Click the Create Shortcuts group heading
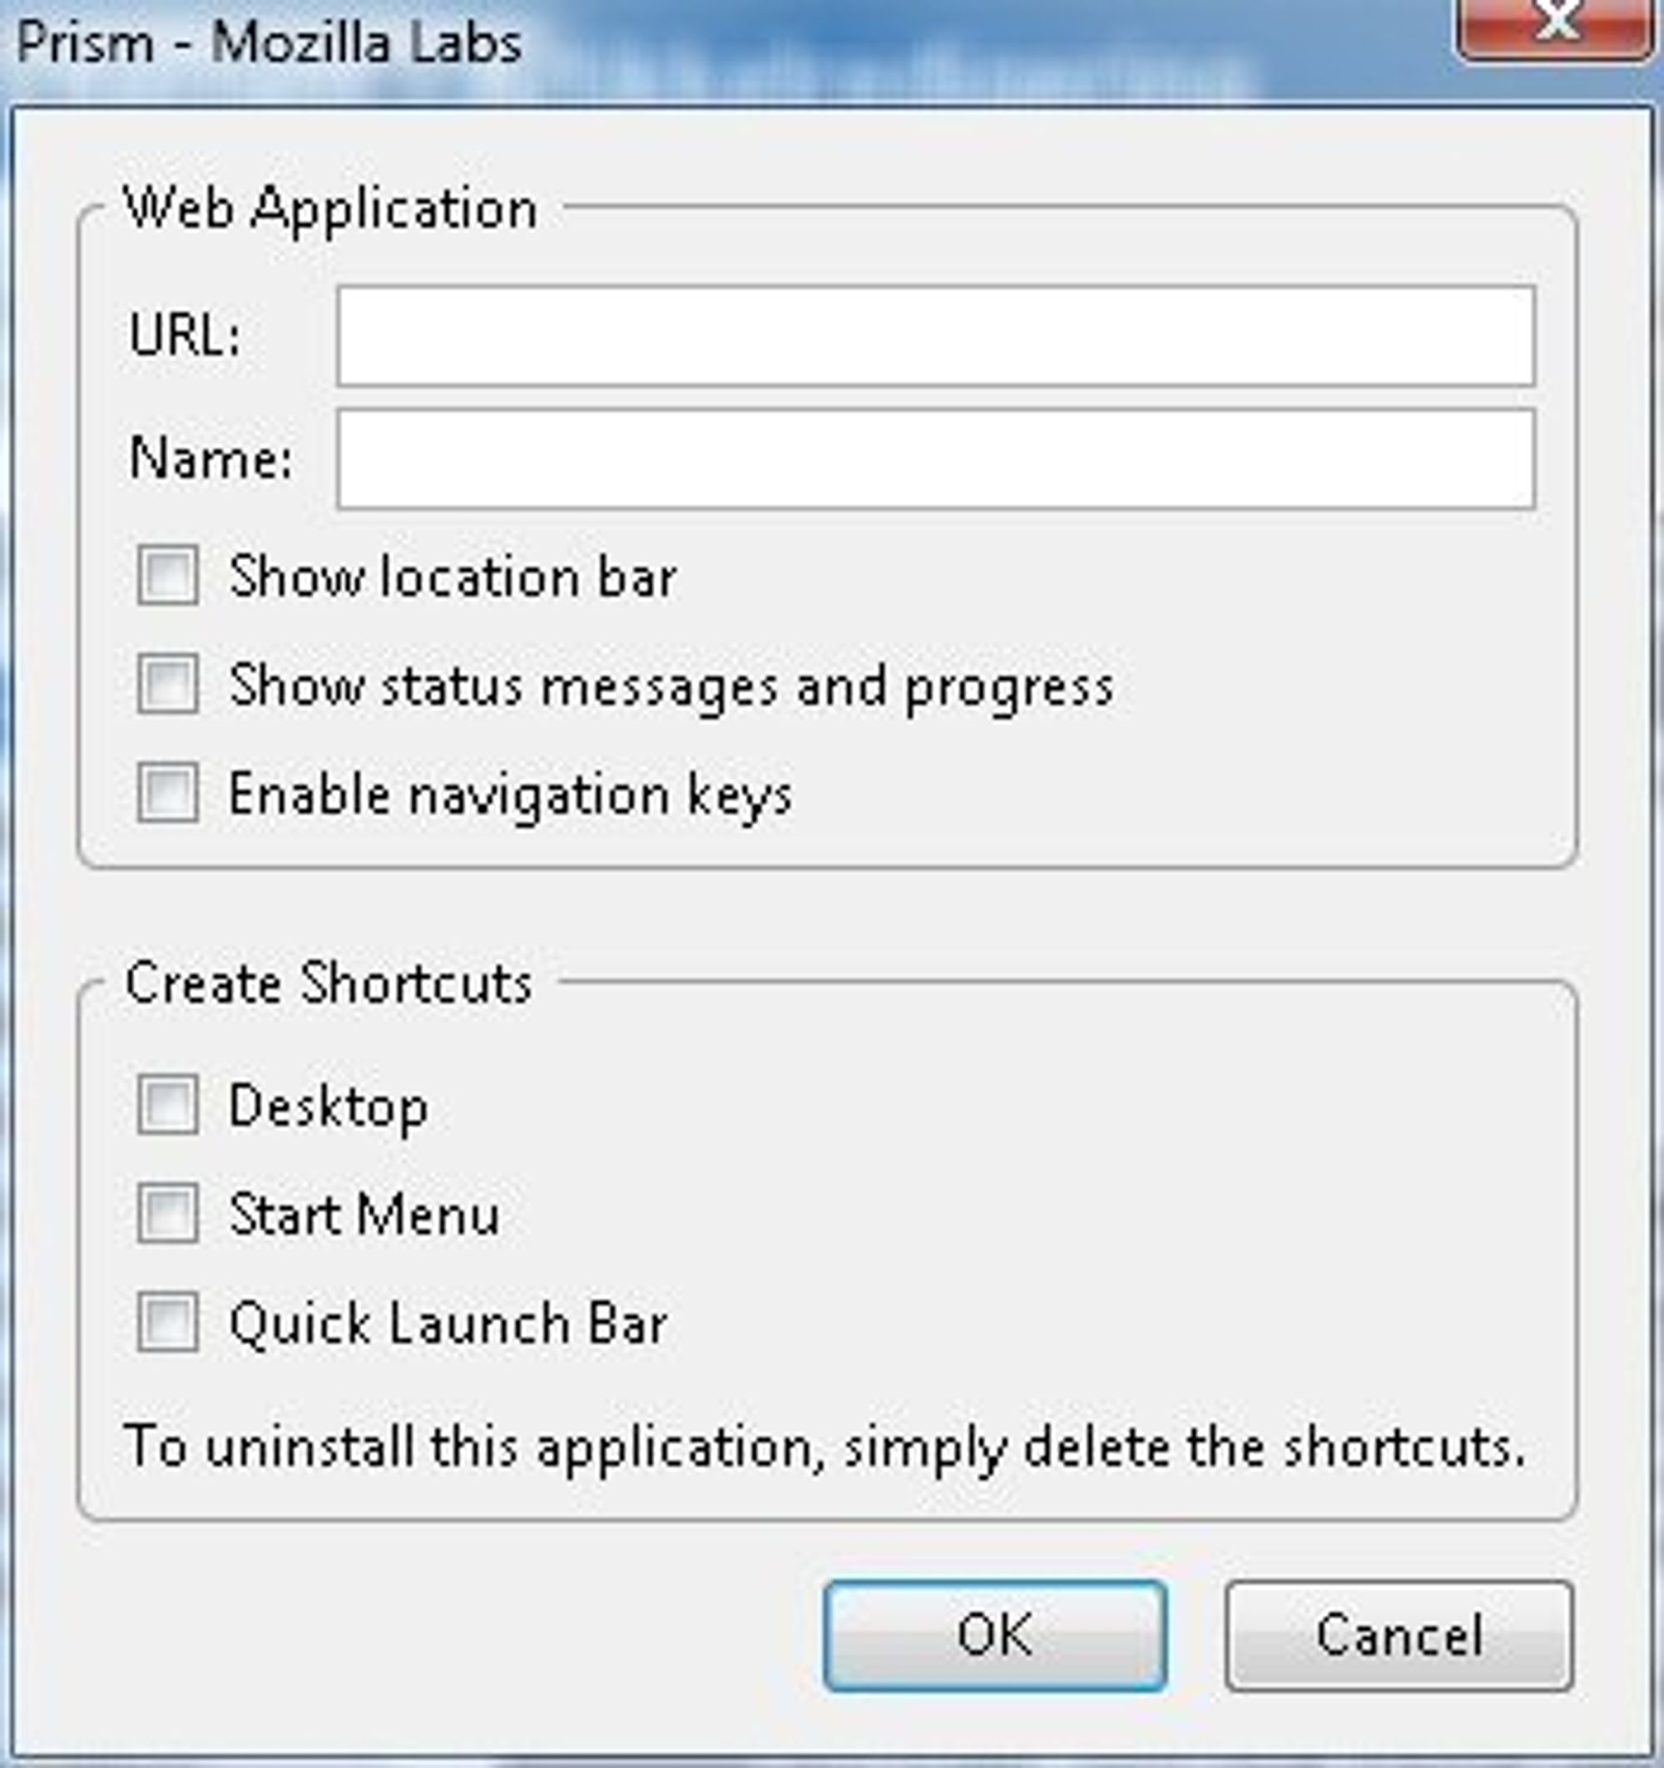This screenshot has width=1664, height=1768. 328,983
